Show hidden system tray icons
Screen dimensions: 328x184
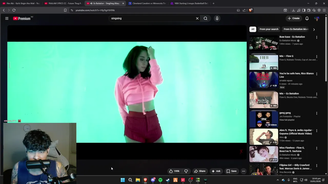278,180
